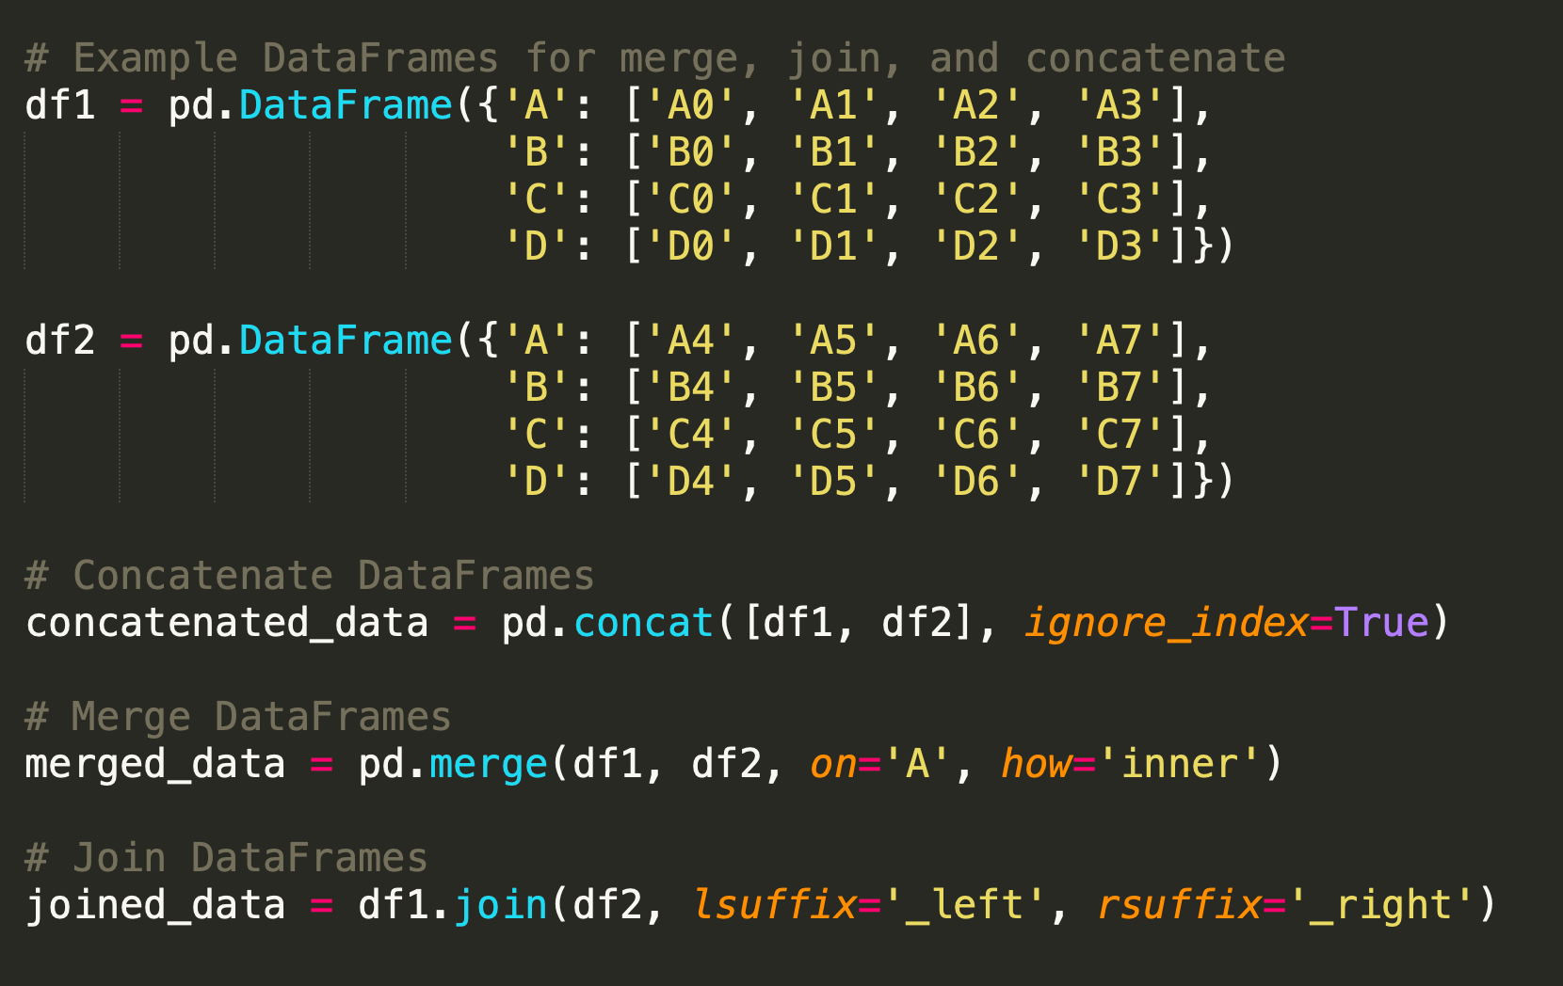Image resolution: width=1563 pixels, height=986 pixels.
Task: Click the merged_data variable name
Action: (154, 764)
